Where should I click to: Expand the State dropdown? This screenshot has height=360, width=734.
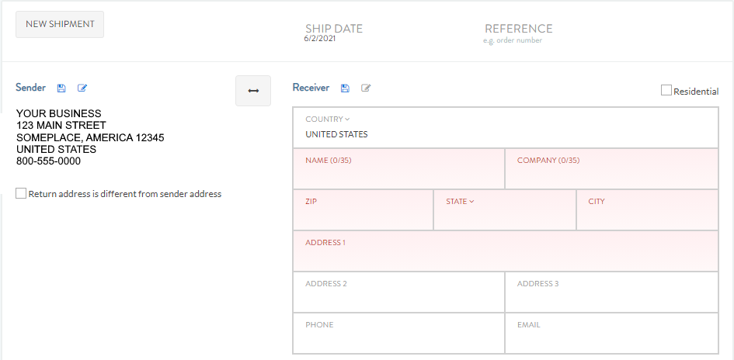pyautogui.click(x=460, y=202)
